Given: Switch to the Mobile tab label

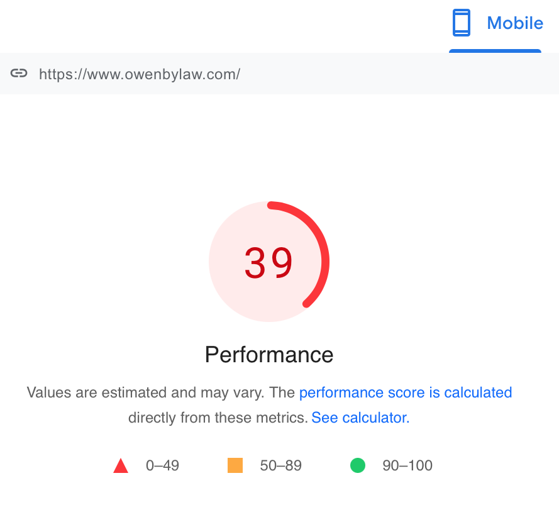Looking at the screenshot, I should 514,23.
